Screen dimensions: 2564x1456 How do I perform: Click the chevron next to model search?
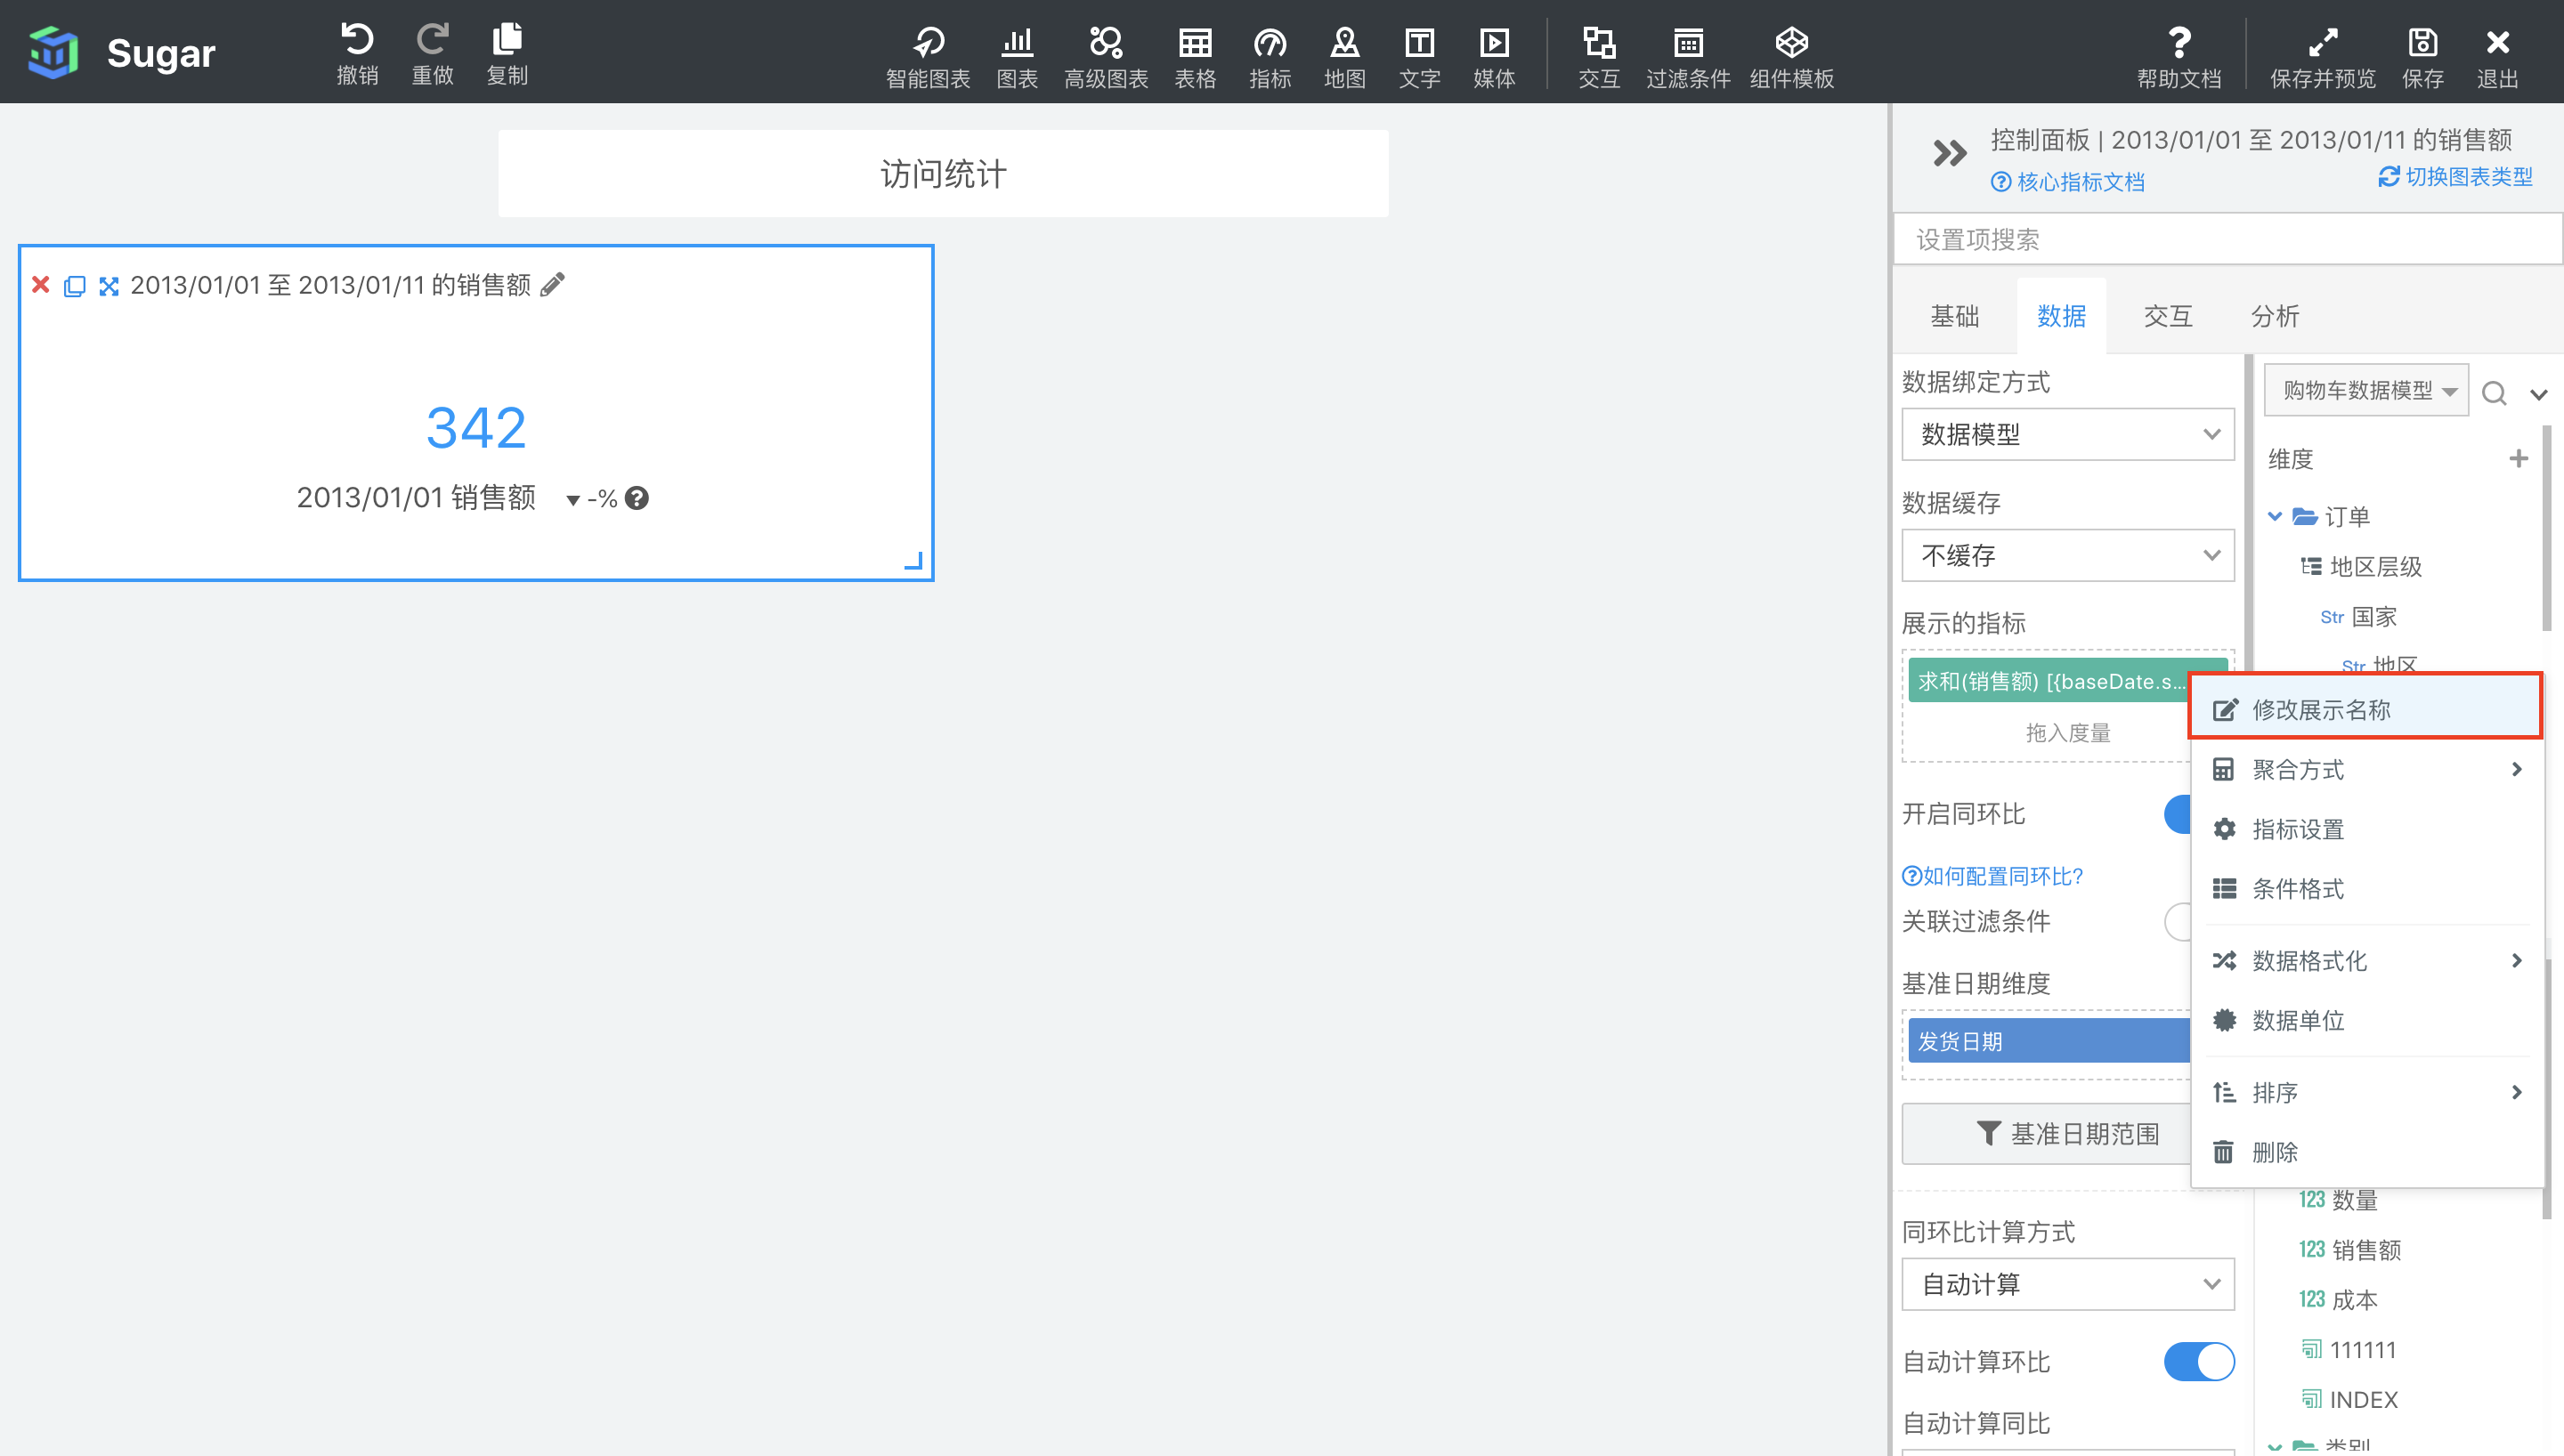[x=2539, y=394]
